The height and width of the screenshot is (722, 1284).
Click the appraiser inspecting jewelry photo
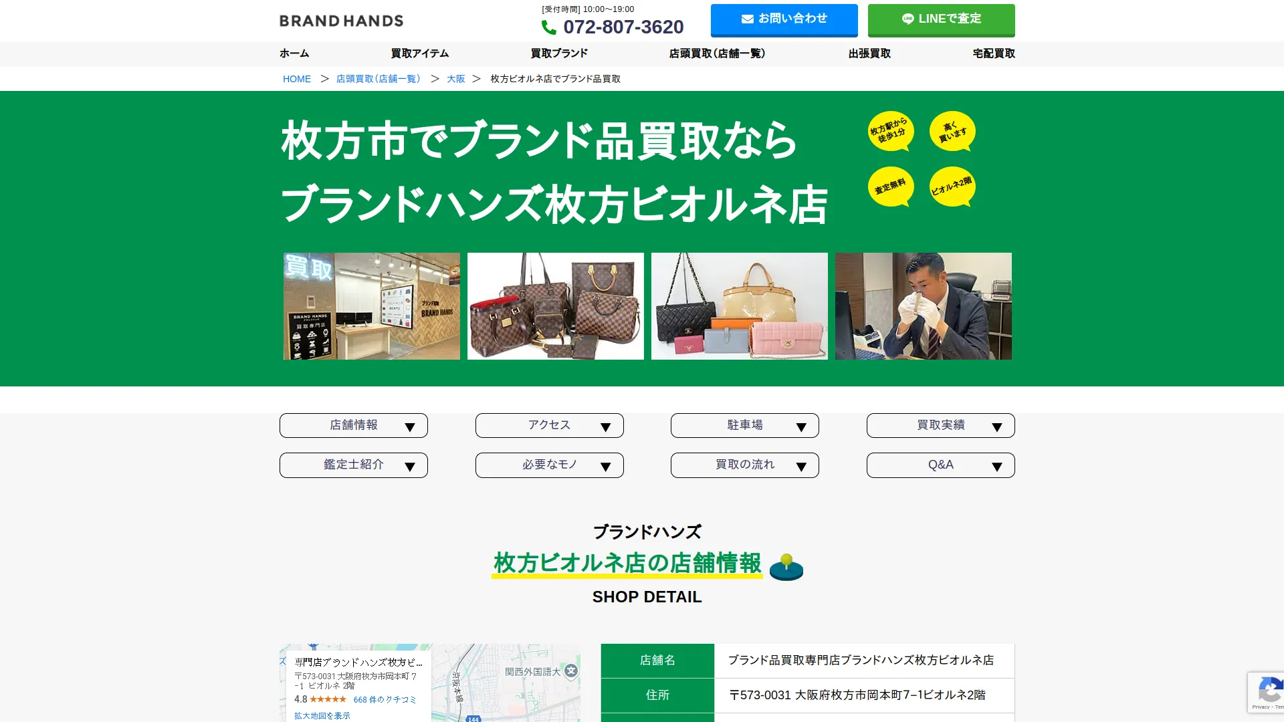point(924,306)
